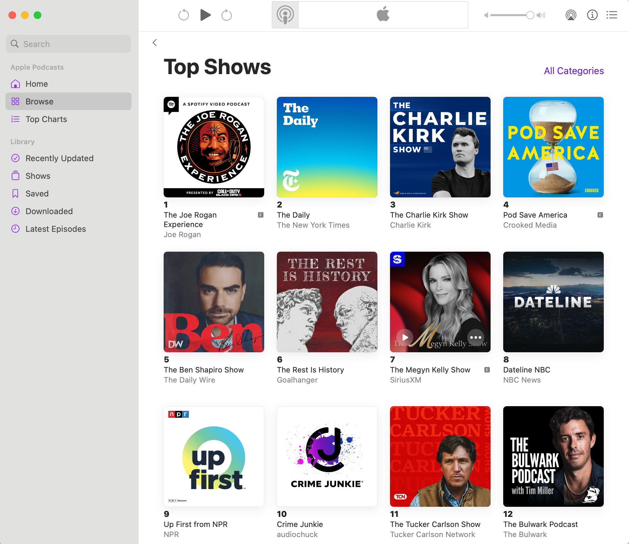Open Dateline NBC artwork
The width and height of the screenshot is (629, 544).
tap(553, 302)
